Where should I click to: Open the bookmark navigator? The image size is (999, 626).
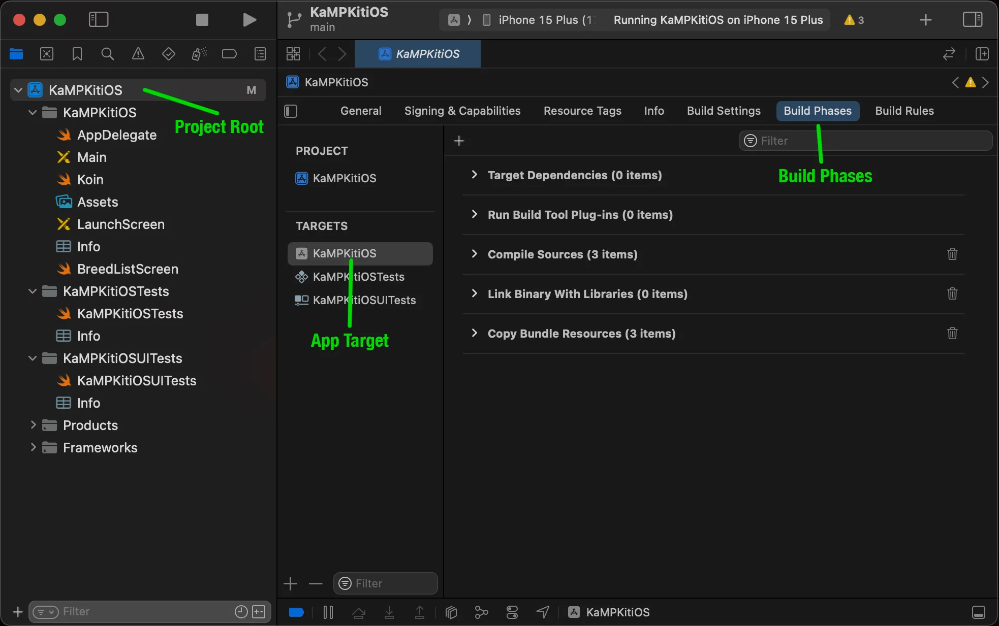pyautogui.click(x=77, y=54)
